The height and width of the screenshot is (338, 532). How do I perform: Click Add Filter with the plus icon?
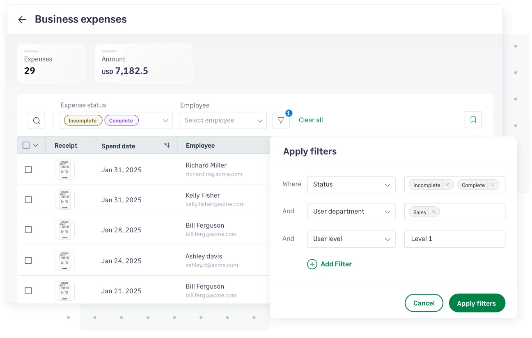330,264
